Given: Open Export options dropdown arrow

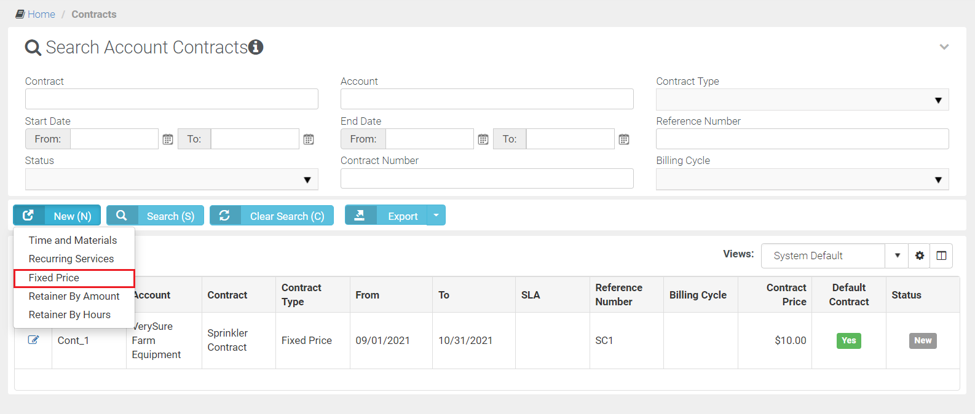Looking at the screenshot, I should coord(436,216).
